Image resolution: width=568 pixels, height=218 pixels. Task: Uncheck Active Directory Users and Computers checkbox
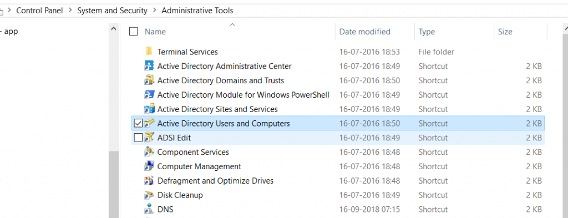pos(138,124)
